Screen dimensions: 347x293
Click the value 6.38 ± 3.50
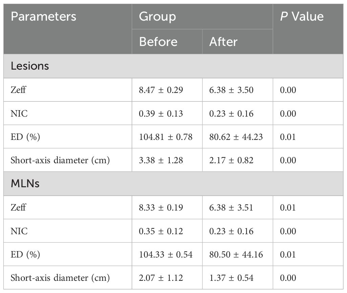tap(231, 90)
